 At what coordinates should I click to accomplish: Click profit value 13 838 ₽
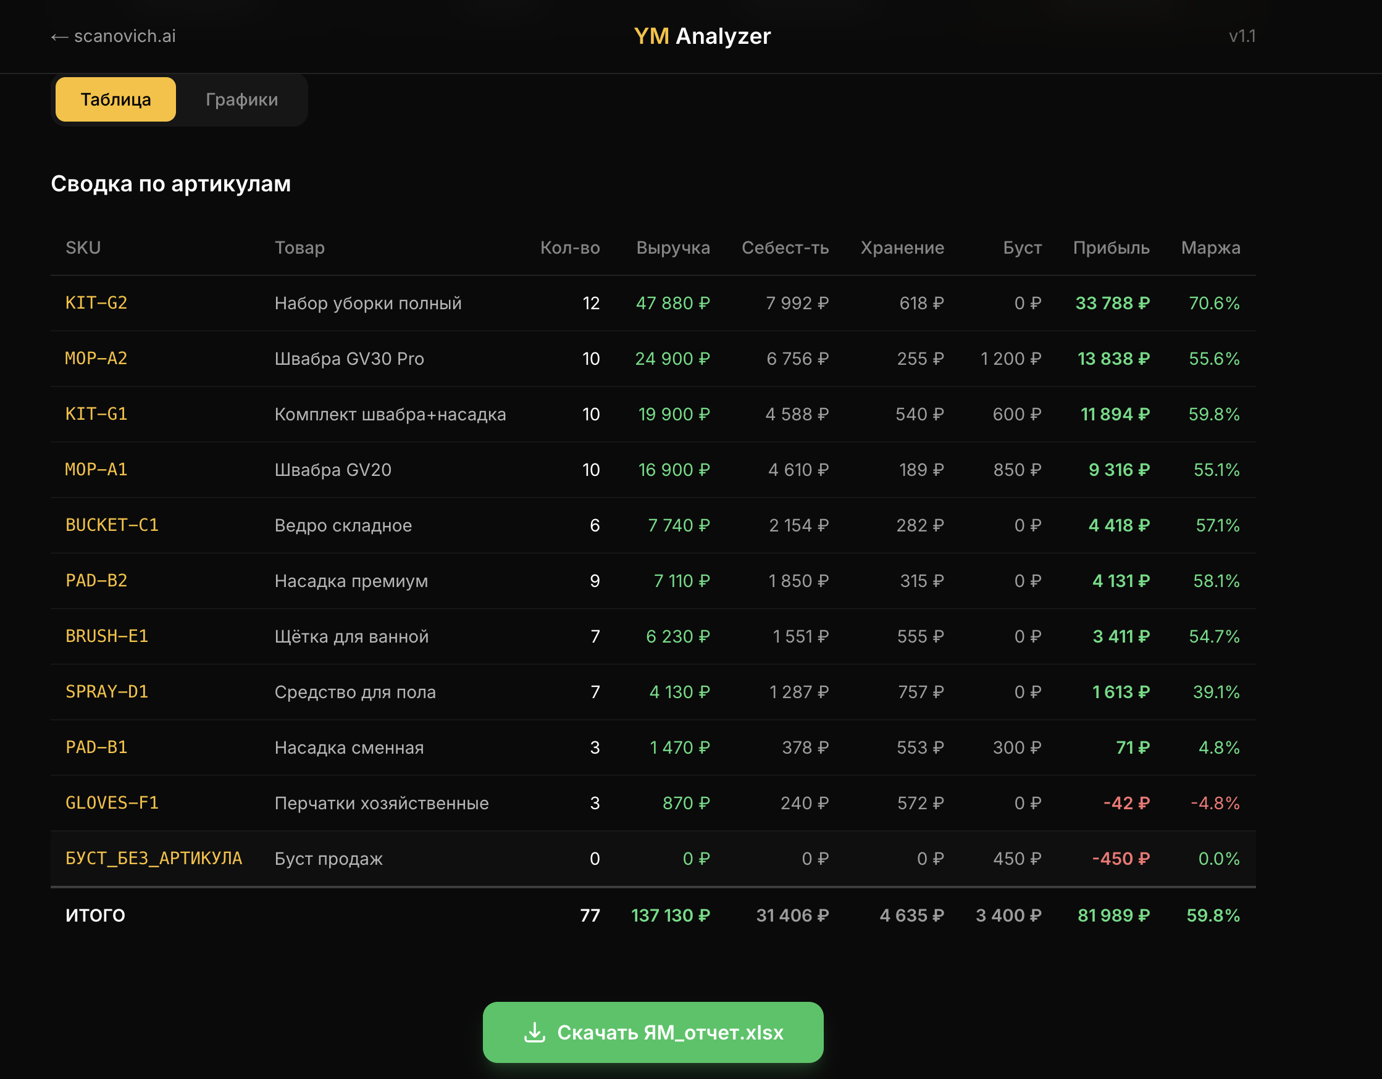click(1114, 359)
